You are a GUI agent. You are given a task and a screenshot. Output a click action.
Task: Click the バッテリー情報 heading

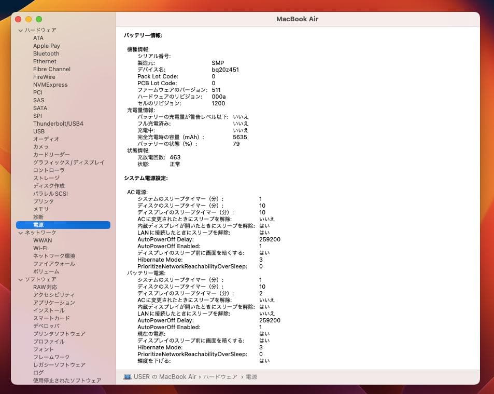[144, 36]
